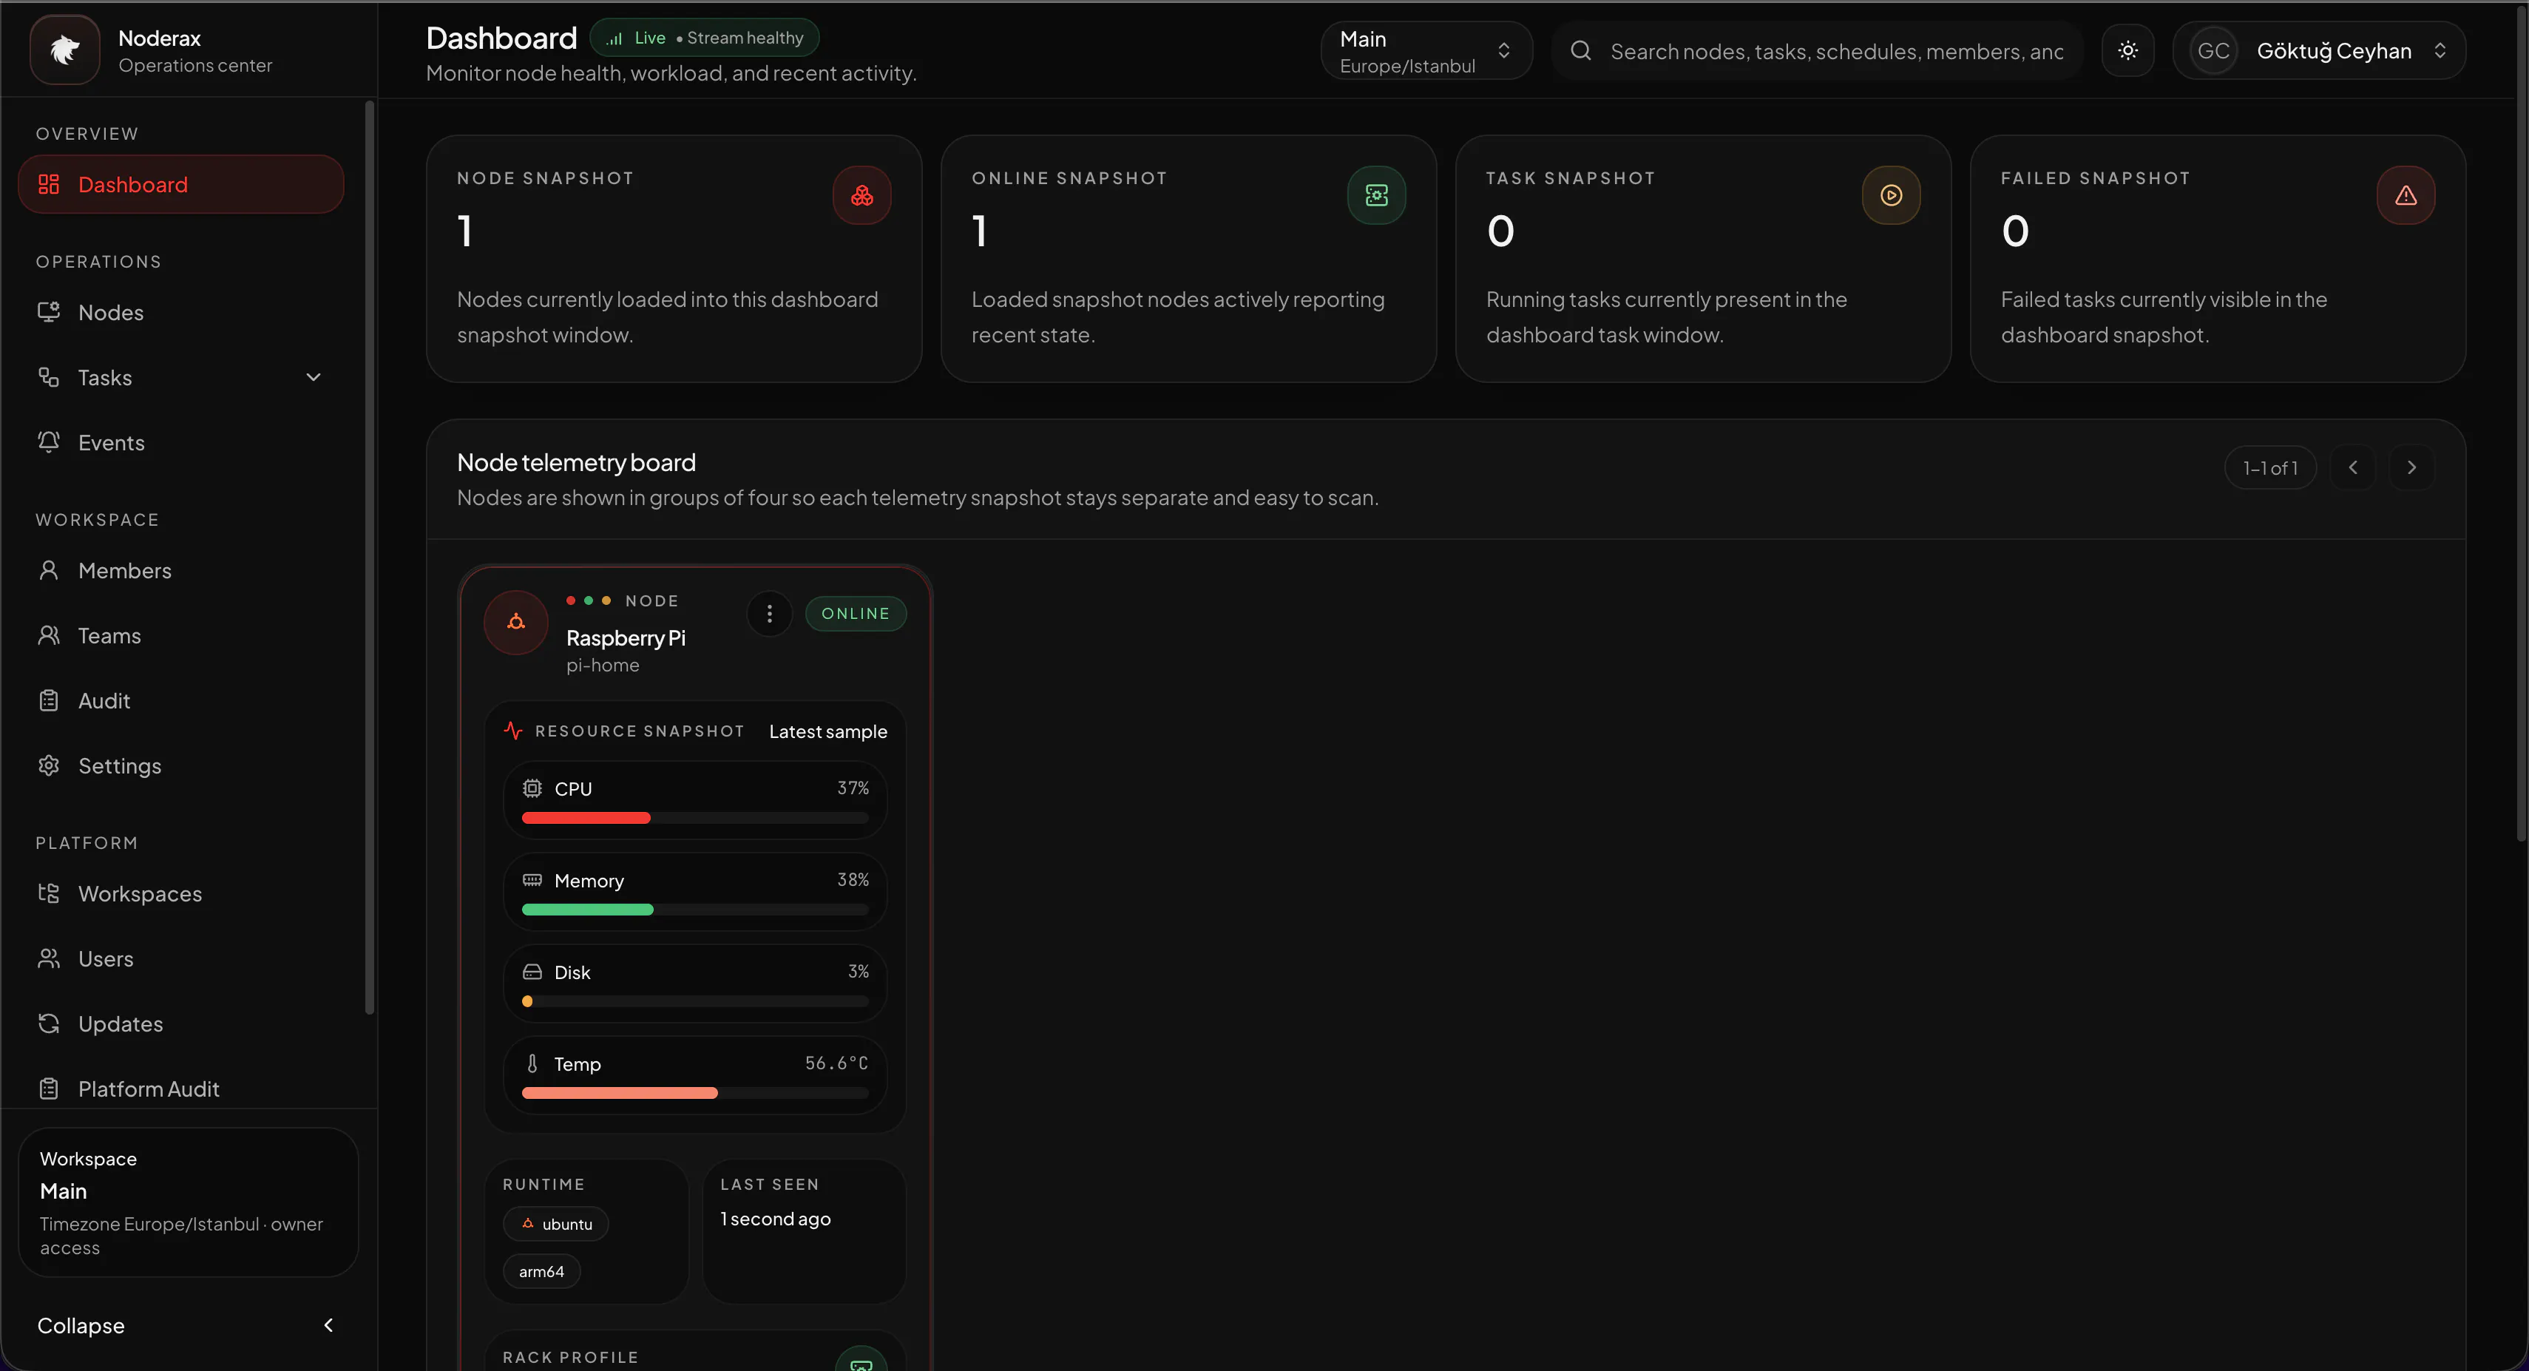Click the Task Snapshot play icon
The height and width of the screenshot is (1371, 2529).
pos(1891,195)
